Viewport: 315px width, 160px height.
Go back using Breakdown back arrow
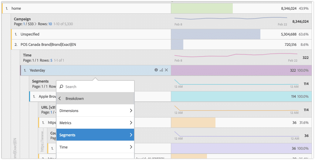pyautogui.click(x=60, y=99)
